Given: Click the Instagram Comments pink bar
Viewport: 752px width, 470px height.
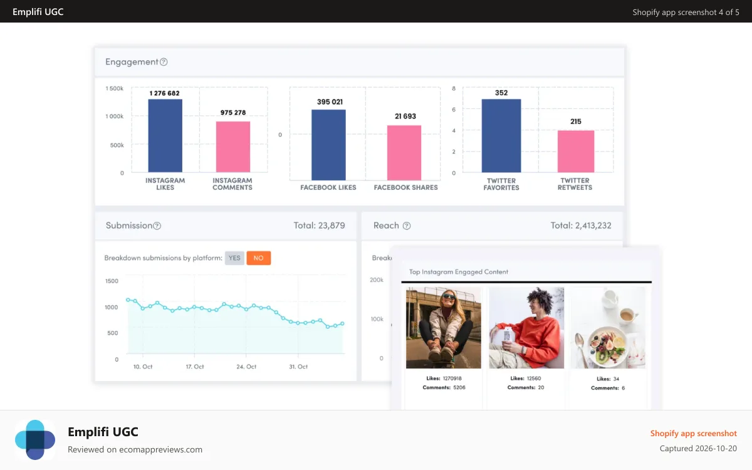Looking at the screenshot, I should 233,147.
